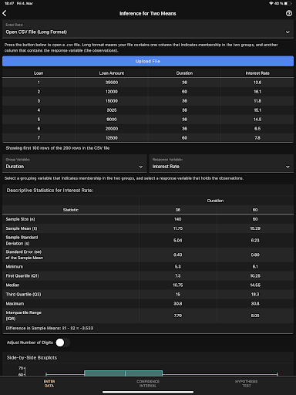The height and width of the screenshot is (395, 296).
Task: Open the Group Variable Duration dropdown
Action: tap(75, 164)
